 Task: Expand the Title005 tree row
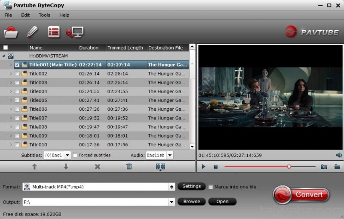[11, 100]
